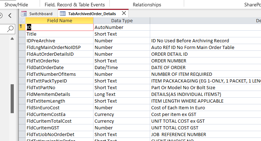Click description 'ORDER DETAIL ID'

169,54
